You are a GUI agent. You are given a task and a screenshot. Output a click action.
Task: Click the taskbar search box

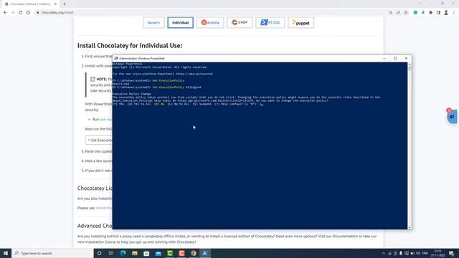pyautogui.click(x=52, y=253)
